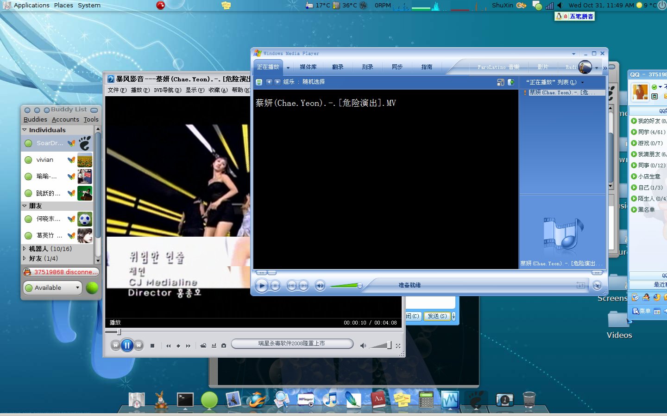Launch the Terminal from the dock
This screenshot has width=667, height=416.
pos(185,400)
